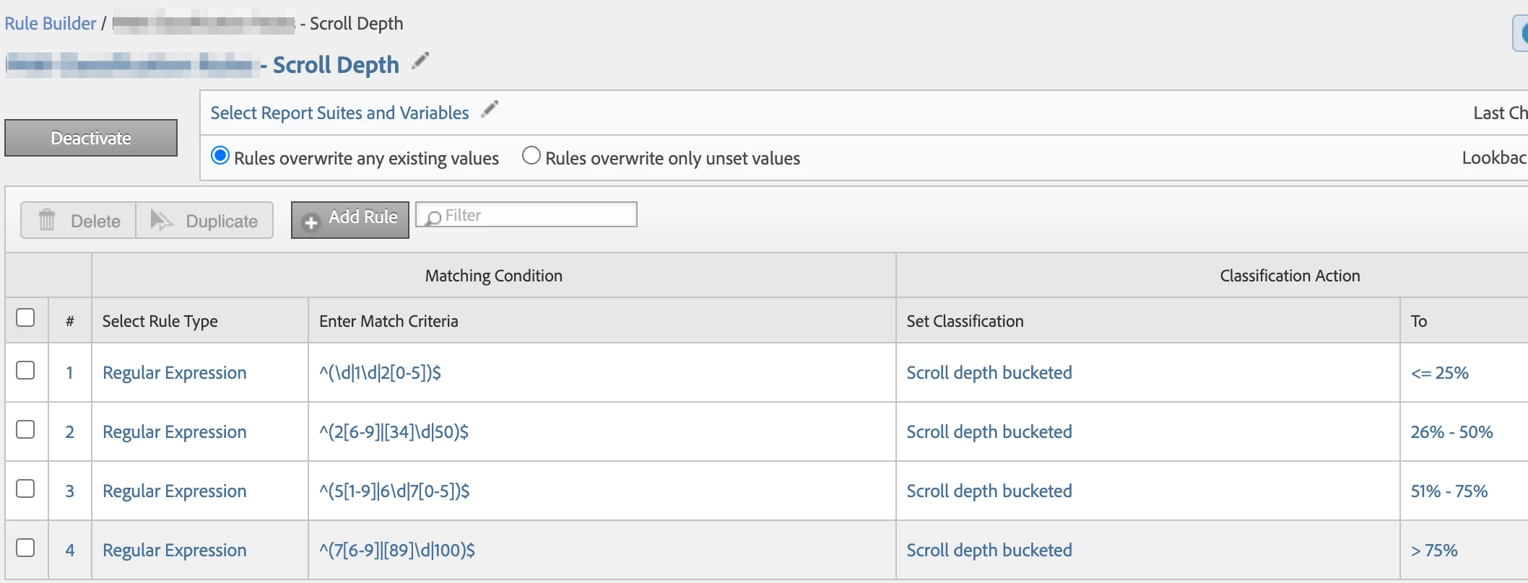
Task: Click pencil icon beside Scroll Depth title
Action: tap(420, 61)
